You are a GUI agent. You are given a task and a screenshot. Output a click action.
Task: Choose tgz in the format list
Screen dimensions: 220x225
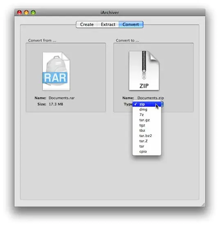tap(147, 125)
